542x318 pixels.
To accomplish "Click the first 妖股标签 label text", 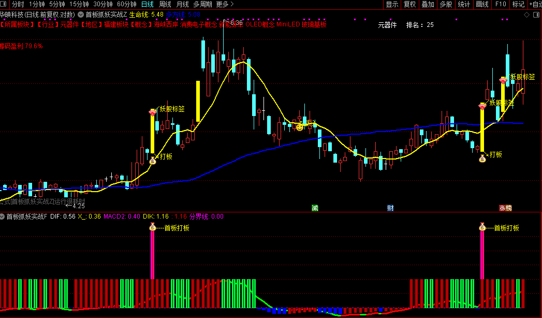I will [x=172, y=109].
